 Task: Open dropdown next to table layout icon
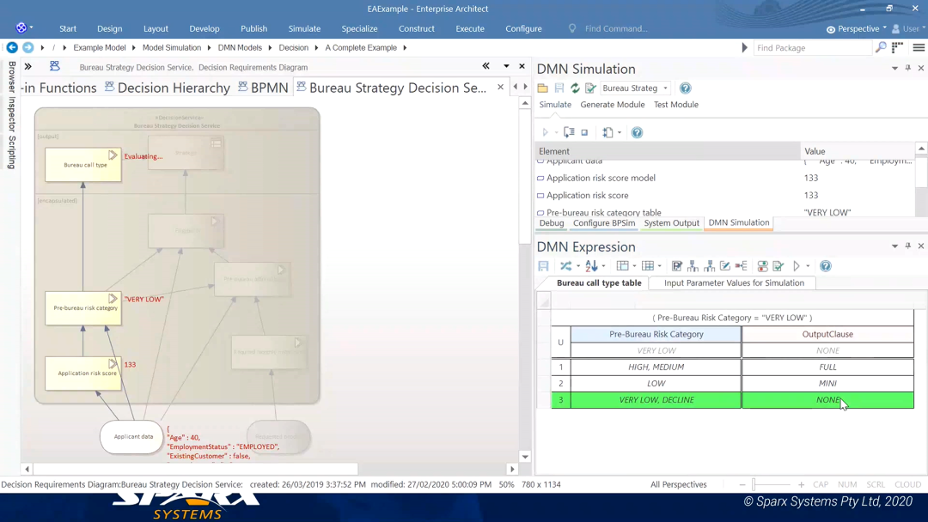point(634,266)
